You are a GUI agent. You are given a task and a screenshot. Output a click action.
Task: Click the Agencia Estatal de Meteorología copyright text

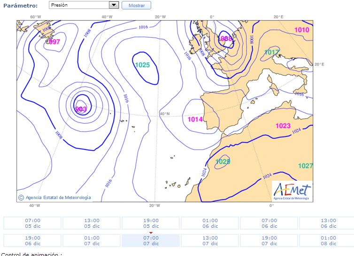[55, 198]
